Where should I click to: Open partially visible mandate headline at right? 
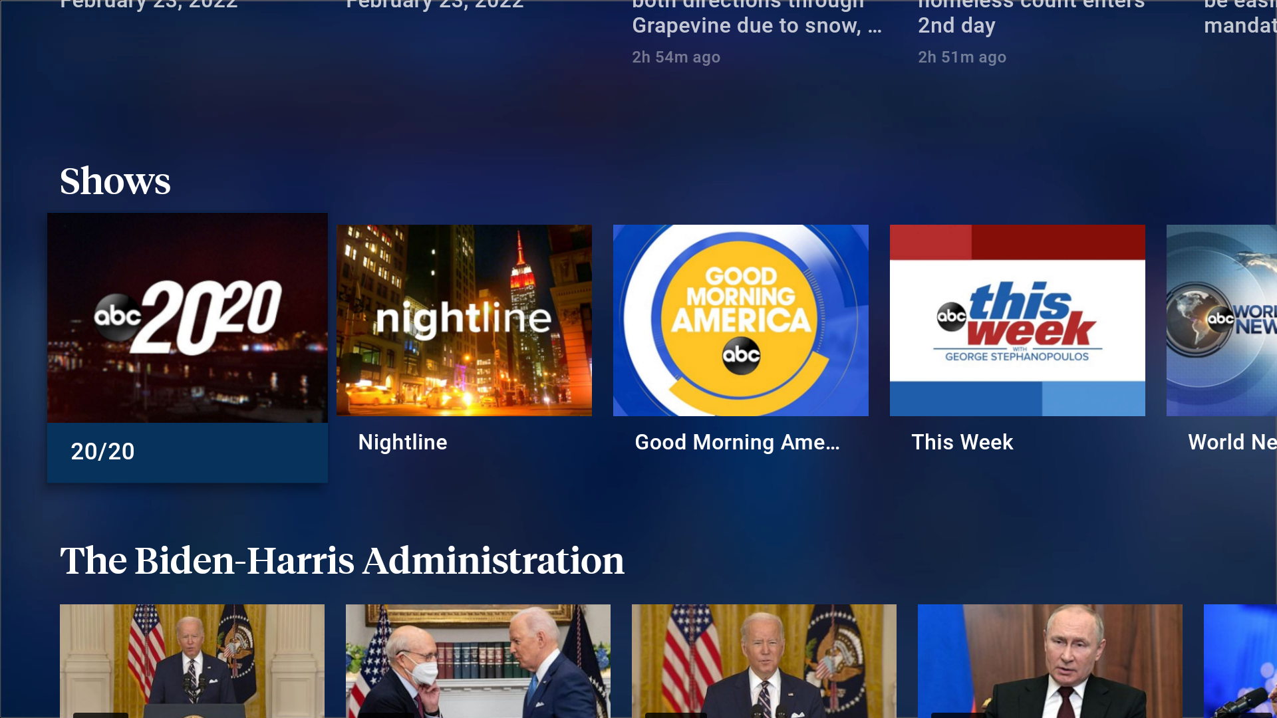(x=1240, y=25)
